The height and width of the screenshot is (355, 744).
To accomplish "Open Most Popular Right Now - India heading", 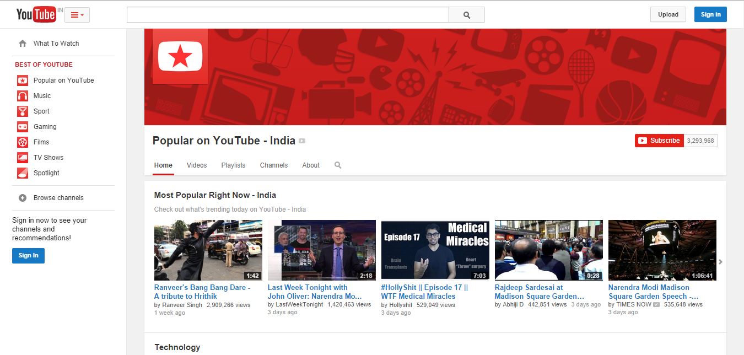I will pos(215,195).
